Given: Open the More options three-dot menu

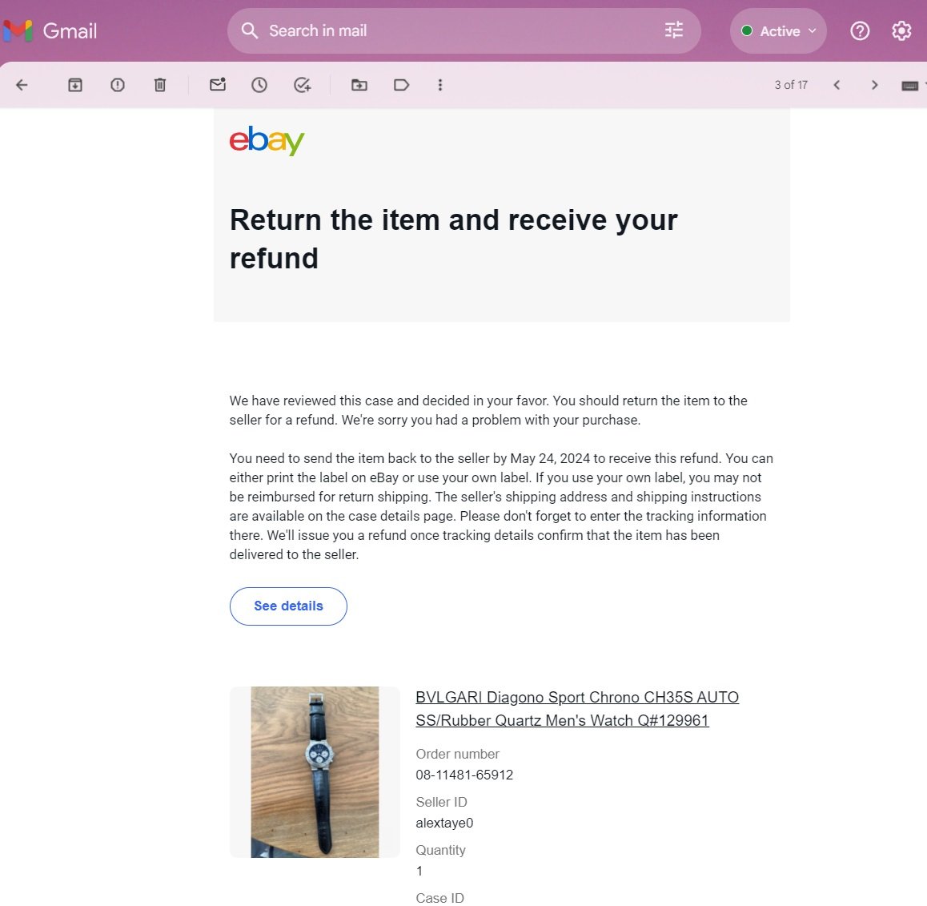Looking at the screenshot, I should tap(440, 85).
